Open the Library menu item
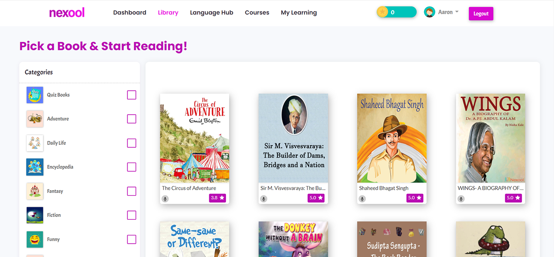 168,12
